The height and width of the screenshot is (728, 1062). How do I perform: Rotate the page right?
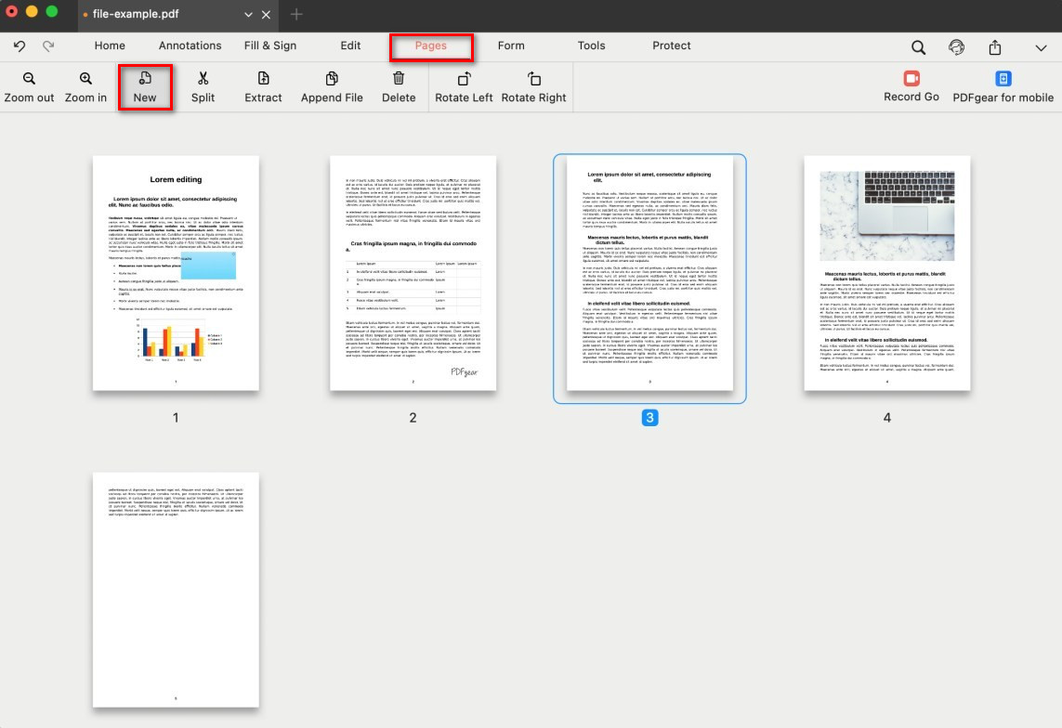pyautogui.click(x=533, y=80)
